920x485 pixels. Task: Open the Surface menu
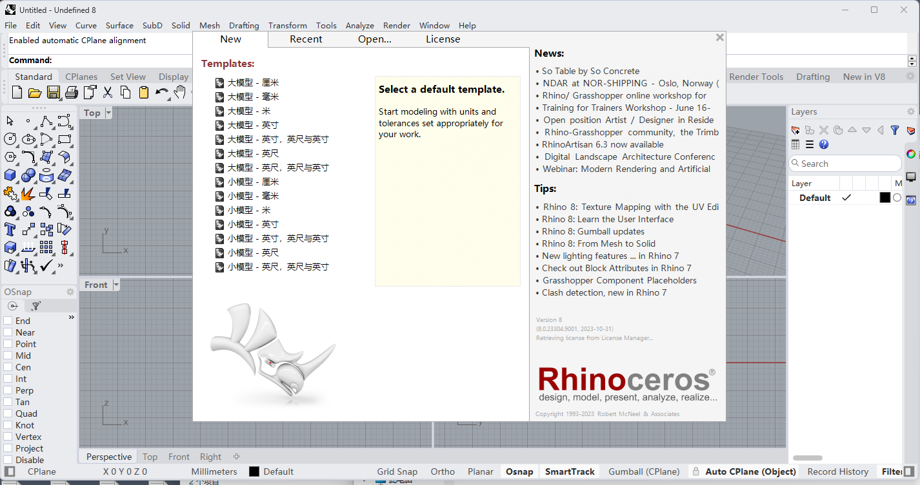(119, 25)
